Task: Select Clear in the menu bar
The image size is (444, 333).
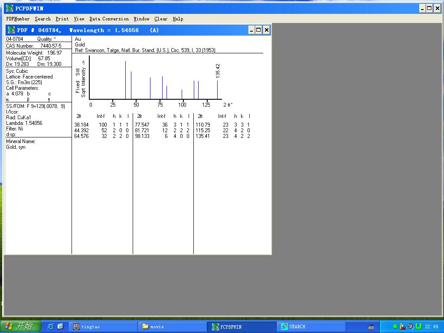Action: pos(161,19)
